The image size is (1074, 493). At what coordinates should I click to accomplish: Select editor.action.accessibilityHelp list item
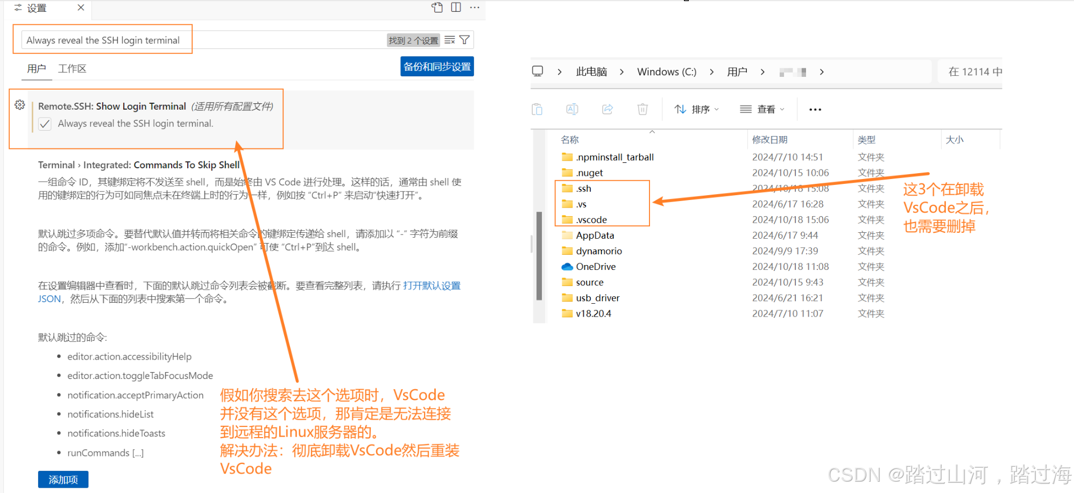point(129,356)
